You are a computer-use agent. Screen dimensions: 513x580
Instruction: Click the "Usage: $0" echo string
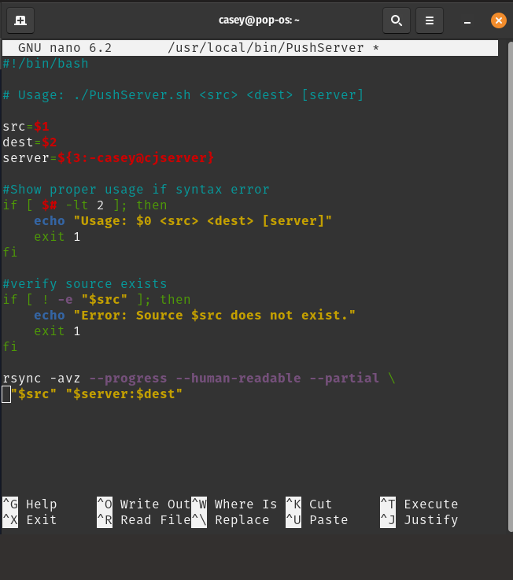click(202, 221)
